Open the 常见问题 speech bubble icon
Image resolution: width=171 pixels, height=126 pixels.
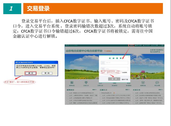tap(157, 83)
